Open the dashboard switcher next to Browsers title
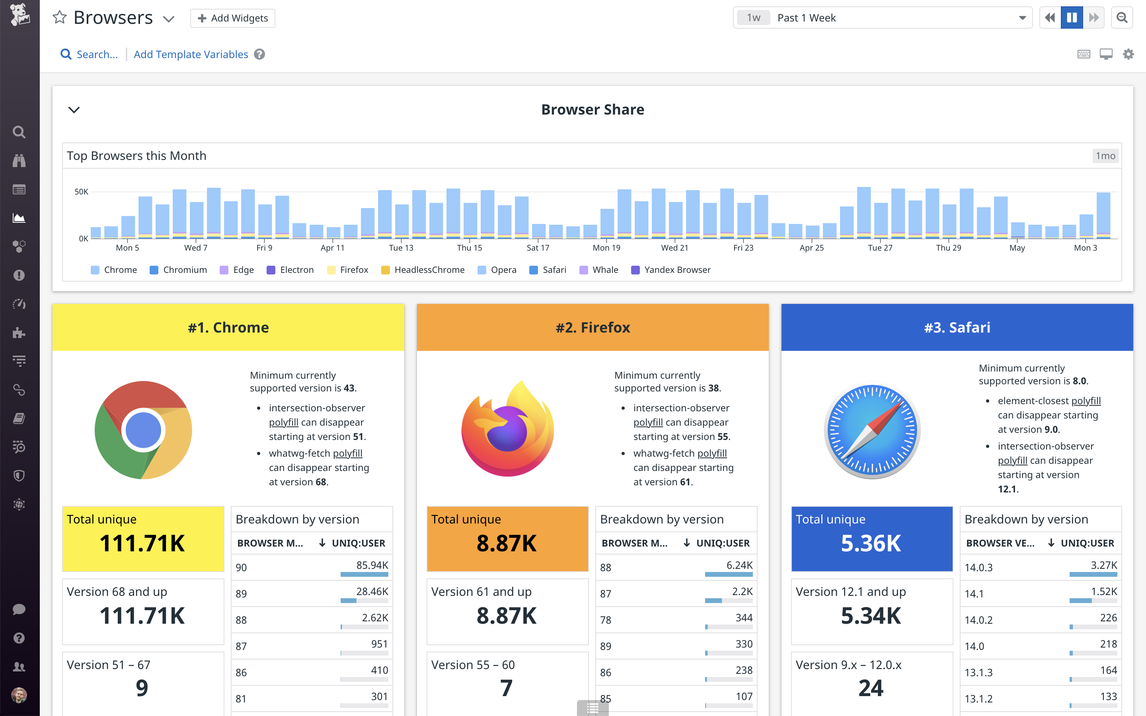 coord(169,19)
